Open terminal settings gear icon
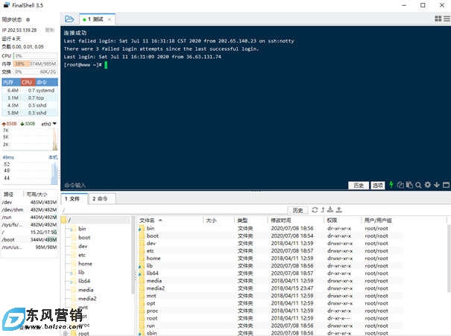The height and width of the screenshot is (336, 451). pos(428,185)
